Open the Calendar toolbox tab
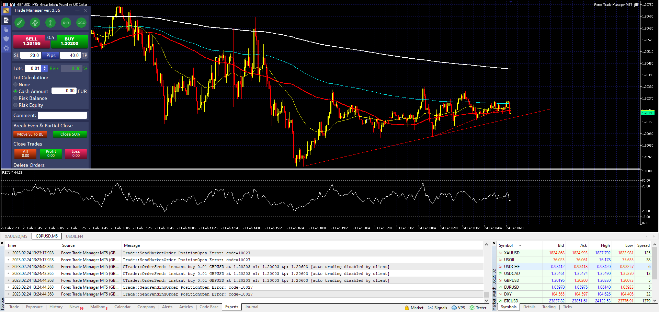659x312 pixels. pos(122,307)
